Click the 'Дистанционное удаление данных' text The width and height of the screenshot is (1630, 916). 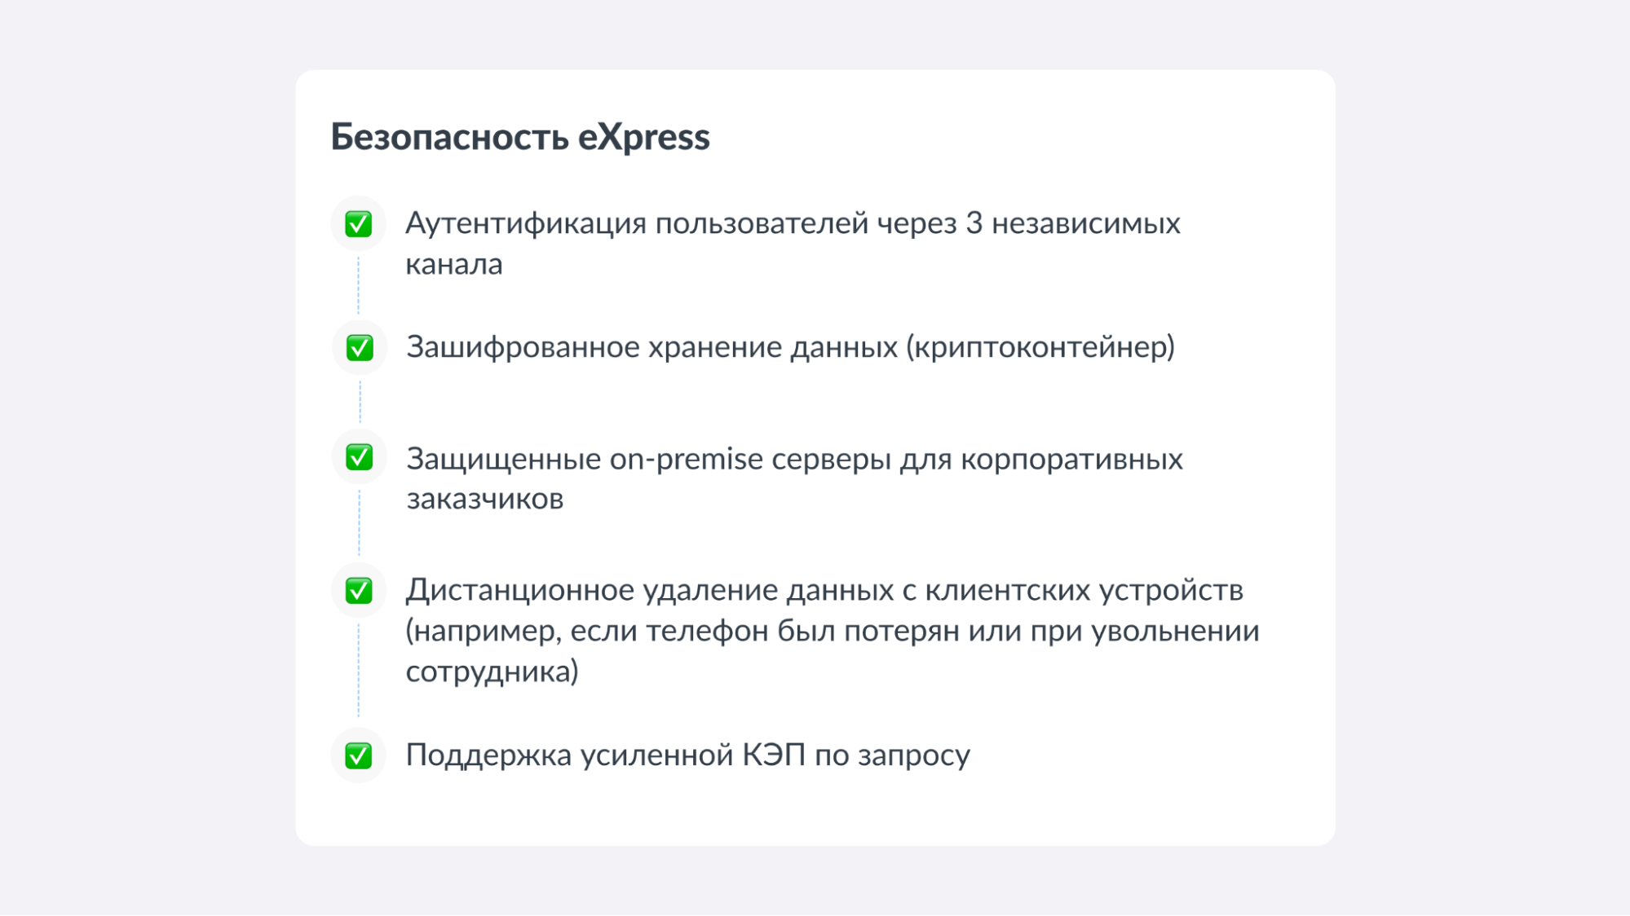824,590
